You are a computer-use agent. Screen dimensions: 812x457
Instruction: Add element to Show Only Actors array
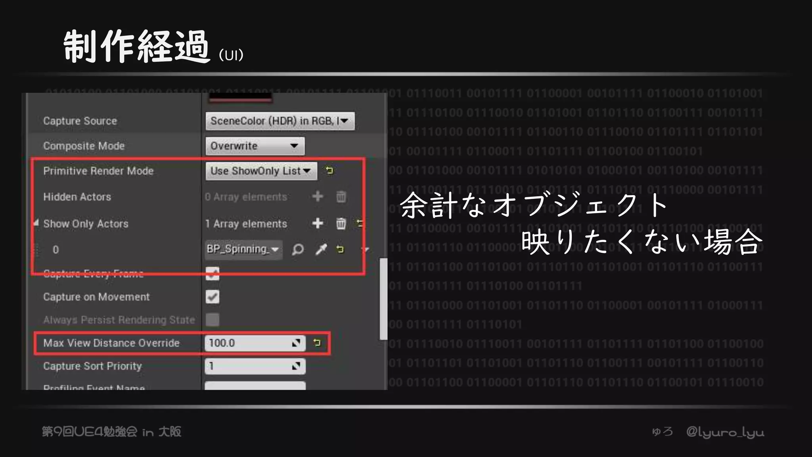pos(318,223)
